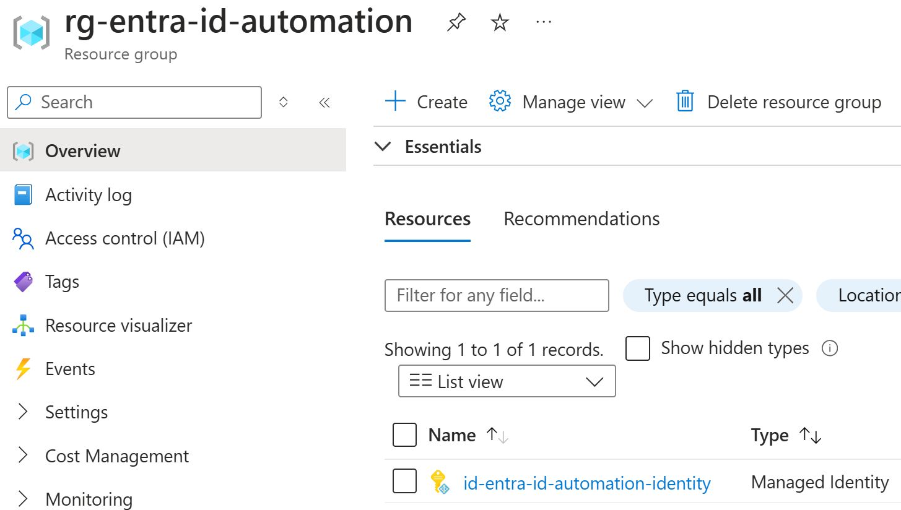Click the rg-entra-id-automation title text
Image resolution: width=901 pixels, height=510 pixels.
238,22
